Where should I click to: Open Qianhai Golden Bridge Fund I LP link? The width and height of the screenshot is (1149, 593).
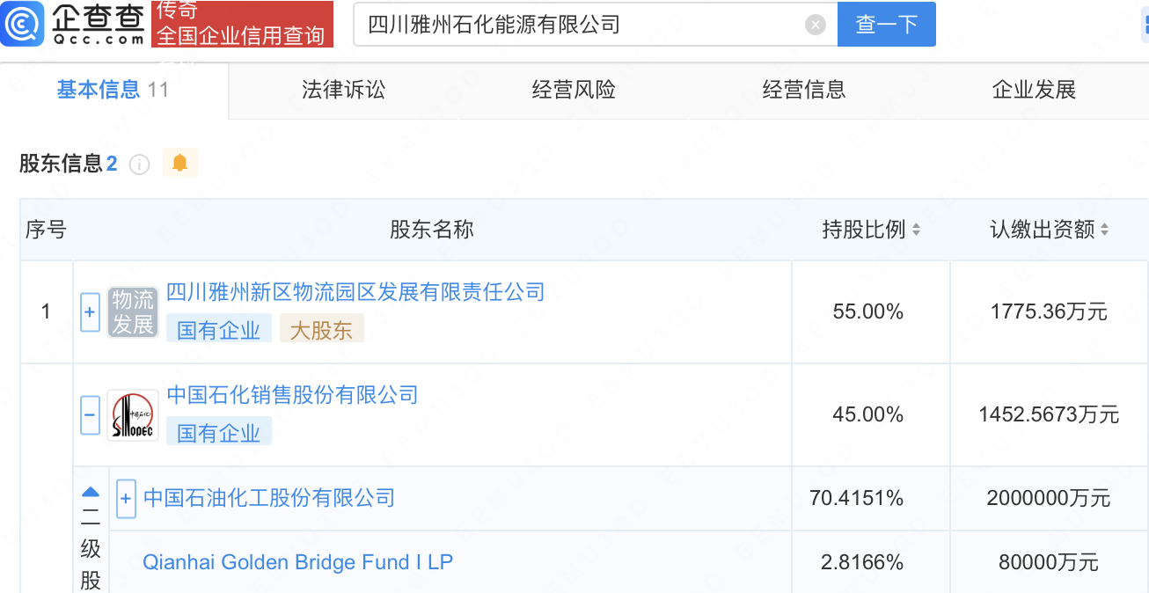click(x=297, y=562)
